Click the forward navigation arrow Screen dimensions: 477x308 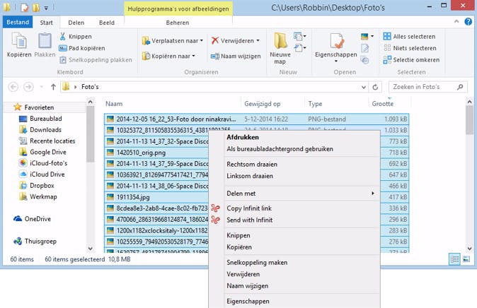point(28,87)
